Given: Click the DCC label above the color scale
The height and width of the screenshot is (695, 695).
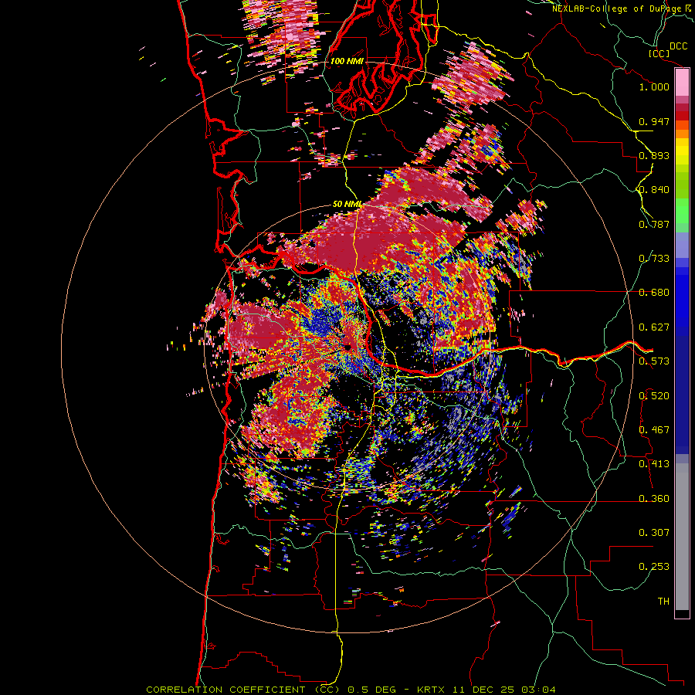Looking at the screenshot, I should pyautogui.click(x=679, y=46).
